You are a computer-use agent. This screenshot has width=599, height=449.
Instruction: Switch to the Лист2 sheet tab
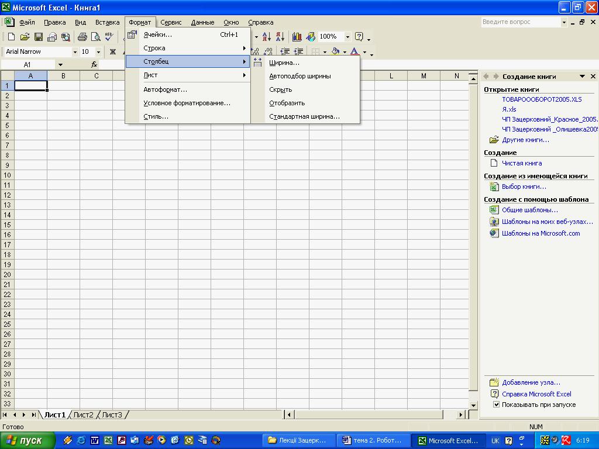(x=83, y=415)
